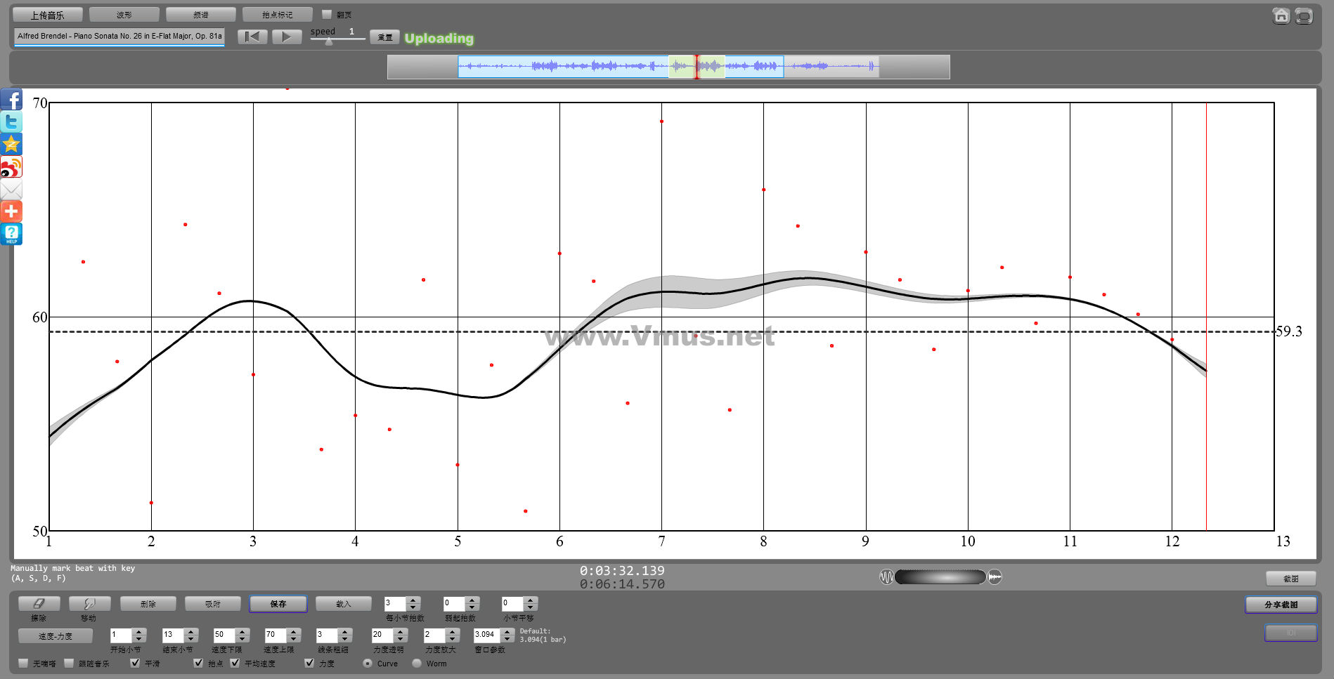Click the IOI button
Viewport: 1334px width, 679px height.
(1291, 633)
